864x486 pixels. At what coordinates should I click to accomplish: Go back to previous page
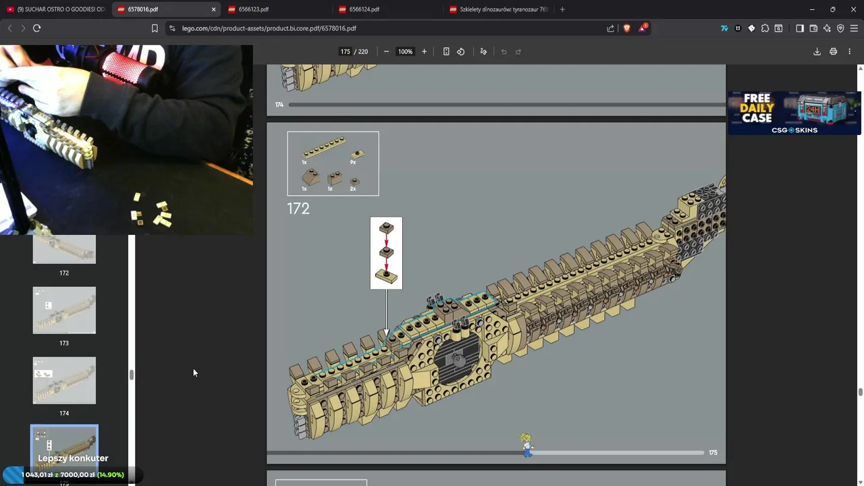pos(9,28)
